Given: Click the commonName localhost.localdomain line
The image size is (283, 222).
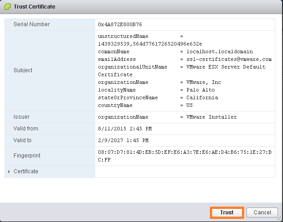Looking at the screenshot, I should coord(175,51).
